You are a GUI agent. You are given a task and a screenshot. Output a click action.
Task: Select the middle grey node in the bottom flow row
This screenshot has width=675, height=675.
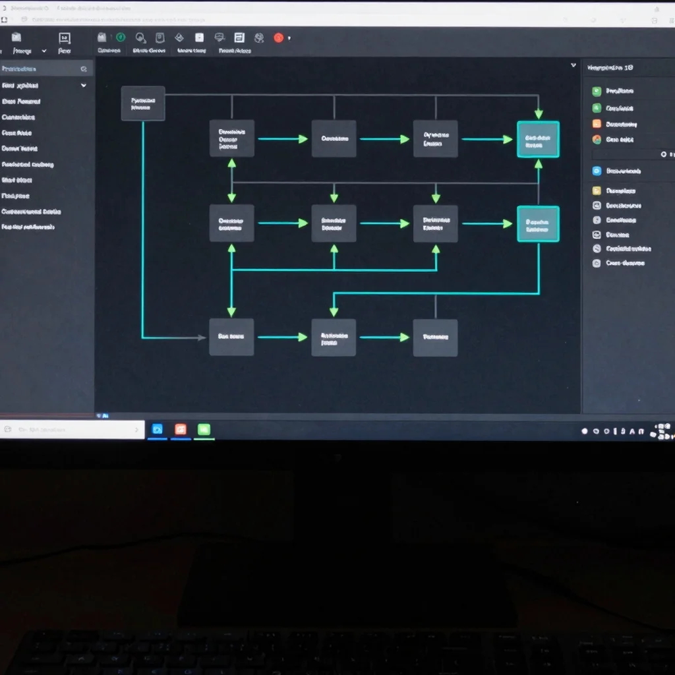(334, 337)
